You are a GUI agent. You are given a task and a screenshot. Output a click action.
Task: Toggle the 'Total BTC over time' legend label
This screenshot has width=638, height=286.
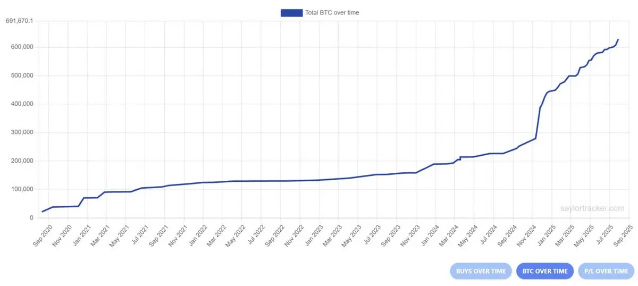332,13
